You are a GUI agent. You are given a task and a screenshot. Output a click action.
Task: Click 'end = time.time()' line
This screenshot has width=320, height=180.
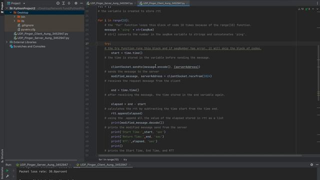[x=125, y=90]
